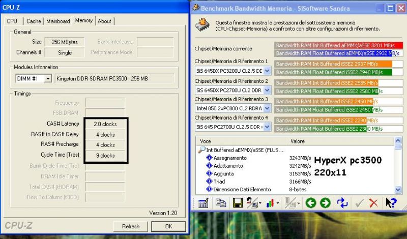407x239 pixels.
Task: Click the What's This help cursor icon
Action: tap(391, 203)
